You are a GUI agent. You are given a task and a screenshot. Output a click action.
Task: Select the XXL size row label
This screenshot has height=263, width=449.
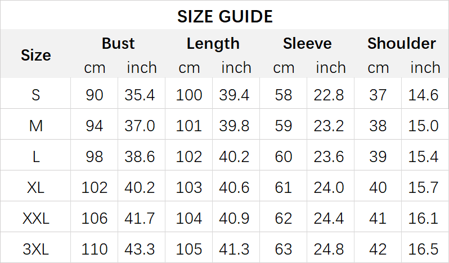coord(36,218)
